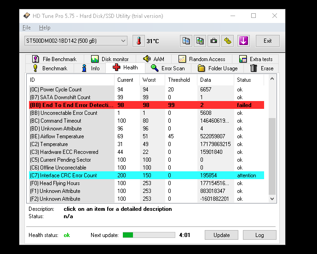Click the File Benchmark icon
317x254 pixels.
point(35,59)
